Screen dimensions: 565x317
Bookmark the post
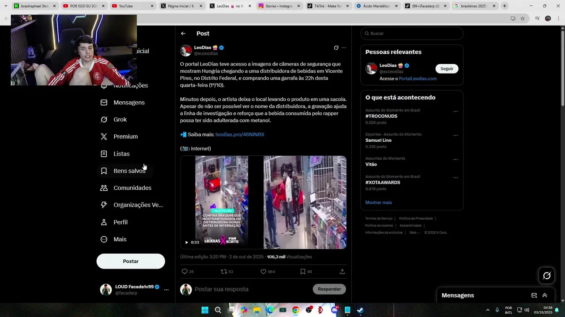pos(303,272)
